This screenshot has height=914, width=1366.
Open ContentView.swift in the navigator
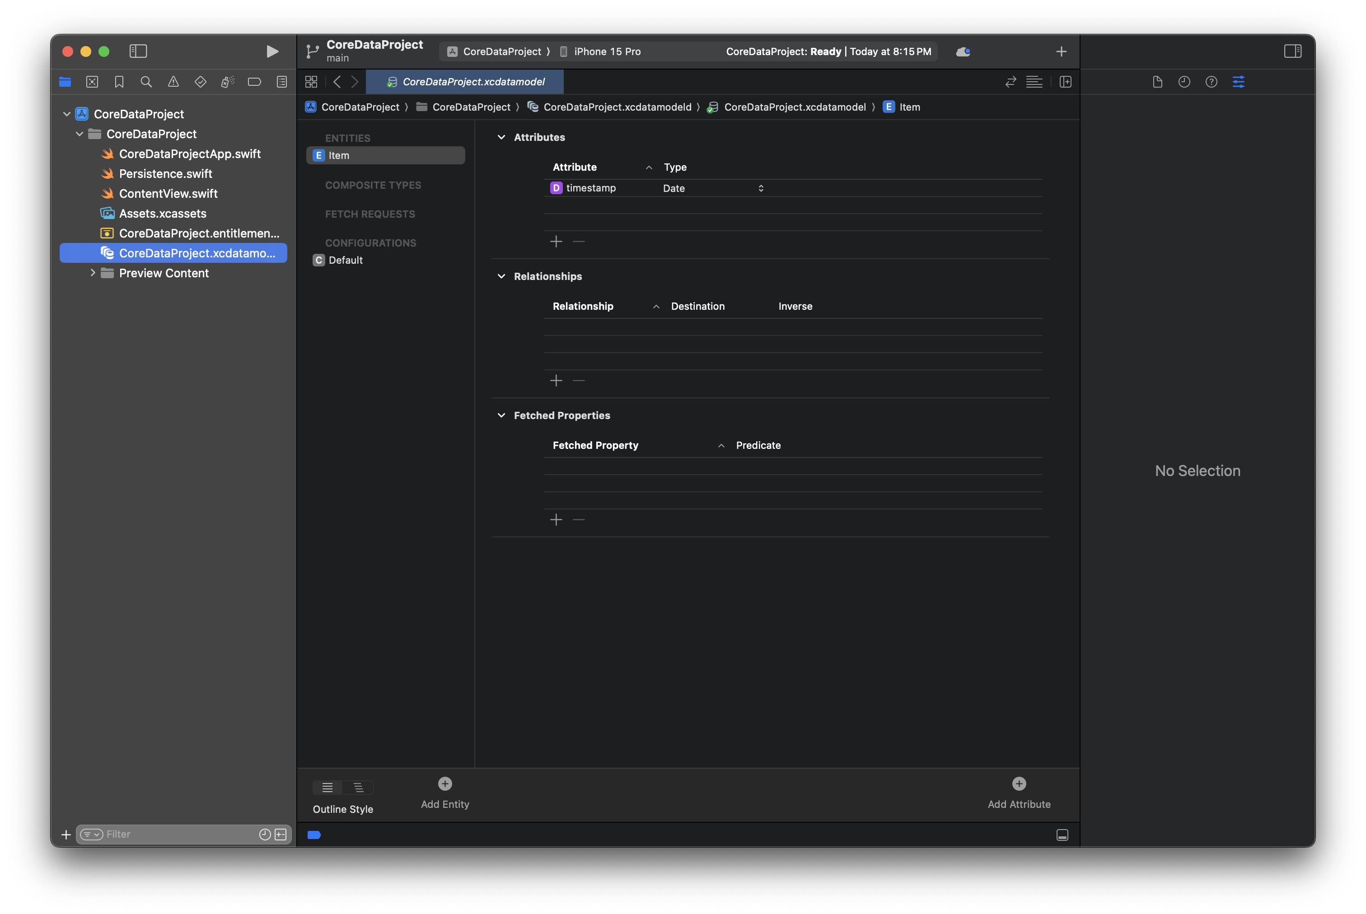168,194
